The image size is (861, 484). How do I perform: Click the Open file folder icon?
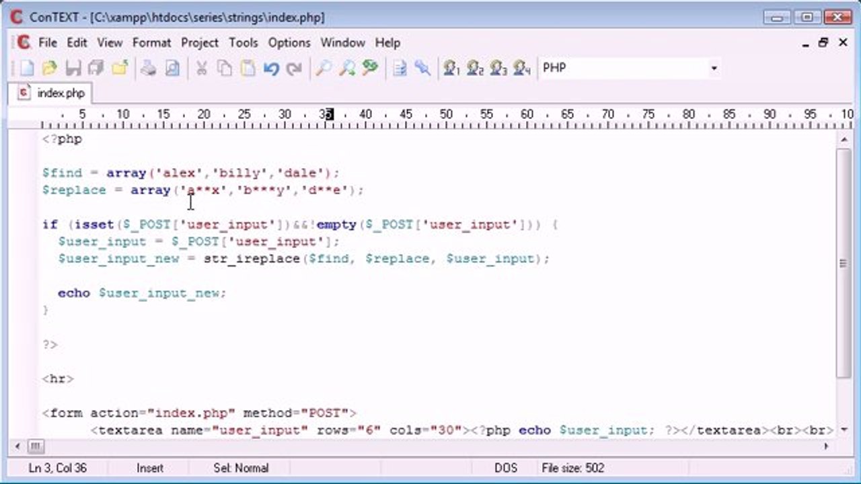50,68
